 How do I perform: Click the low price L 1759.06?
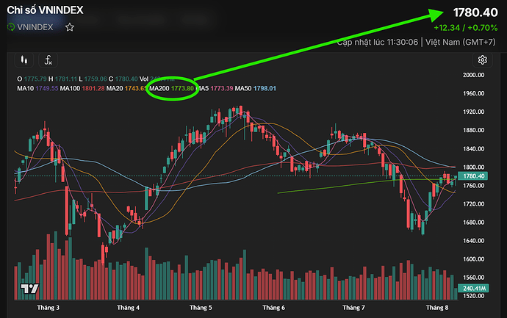pos(93,79)
